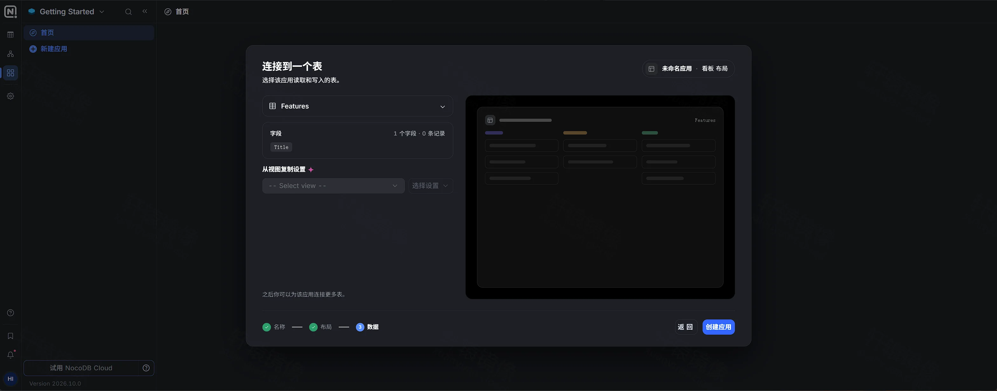The width and height of the screenshot is (997, 391).
Task: Click the help icon beside NocoDB Cloud
Action: pos(146,368)
